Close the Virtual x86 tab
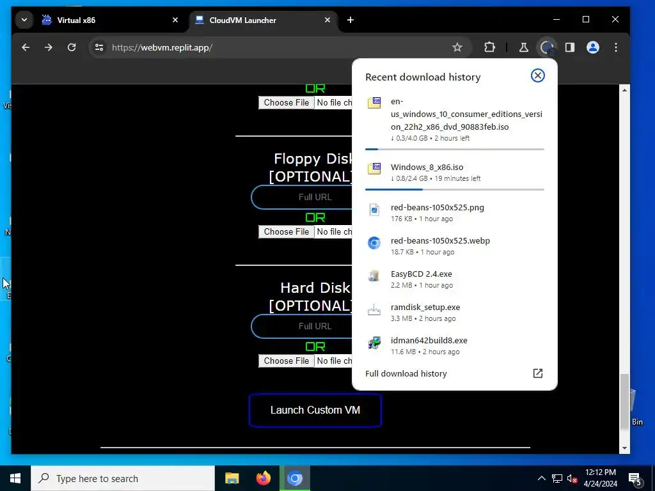 pos(175,20)
